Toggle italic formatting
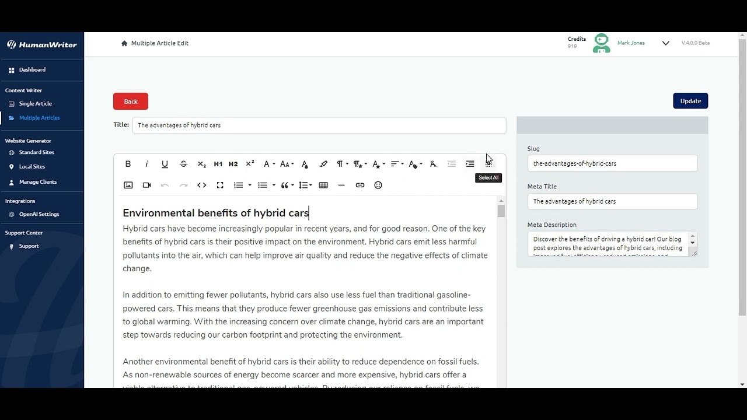This screenshot has width=747, height=420. tap(146, 164)
